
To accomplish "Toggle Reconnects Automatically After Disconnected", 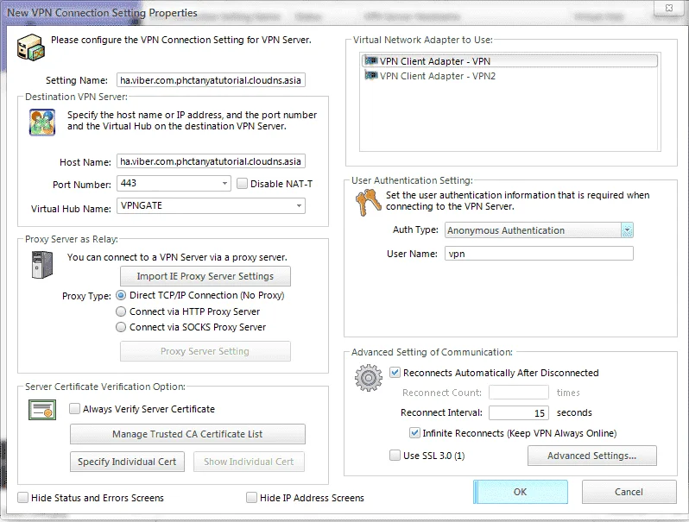I will tap(395, 373).
